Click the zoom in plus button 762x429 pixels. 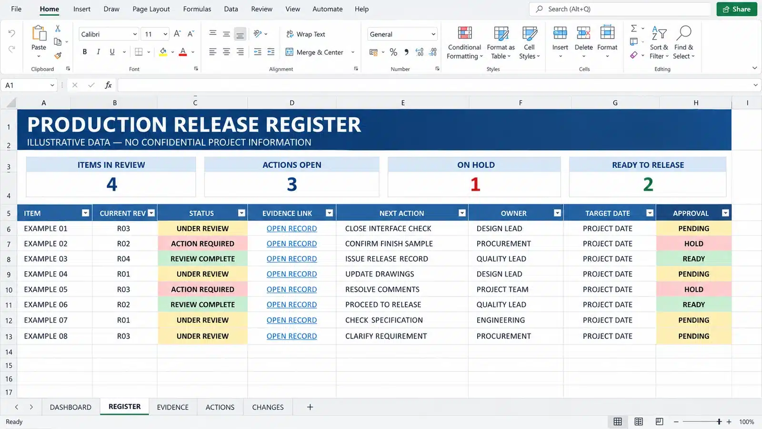(729, 422)
